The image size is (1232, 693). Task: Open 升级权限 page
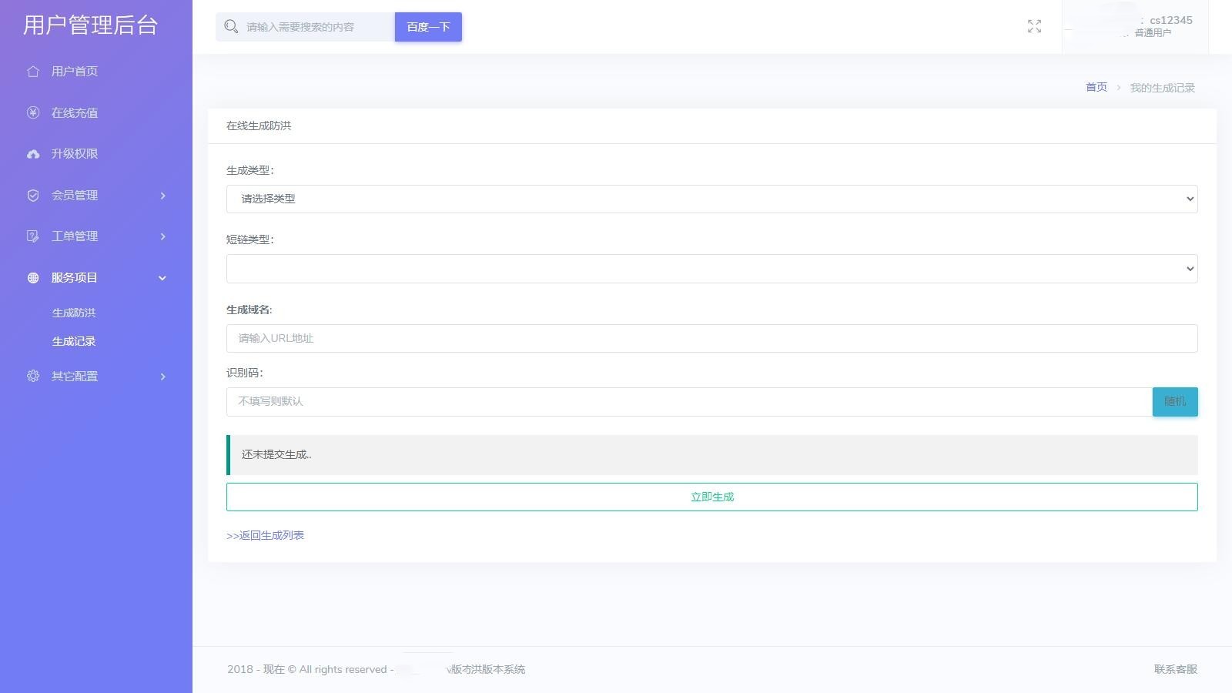pyautogui.click(x=74, y=154)
